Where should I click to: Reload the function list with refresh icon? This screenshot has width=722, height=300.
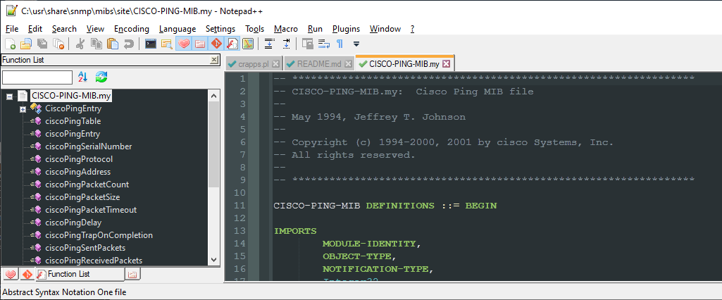[101, 77]
